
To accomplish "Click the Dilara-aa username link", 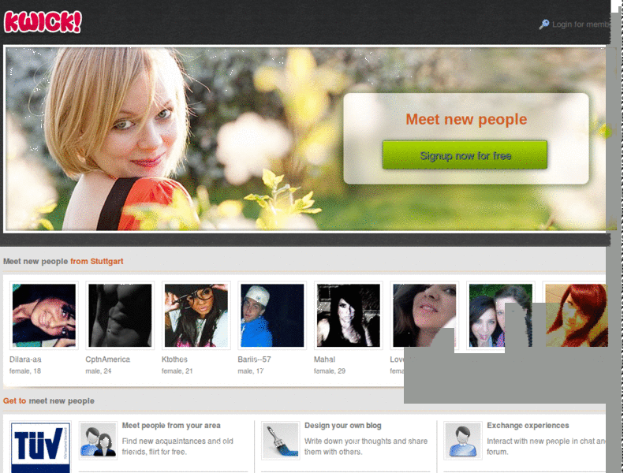I will [25, 359].
